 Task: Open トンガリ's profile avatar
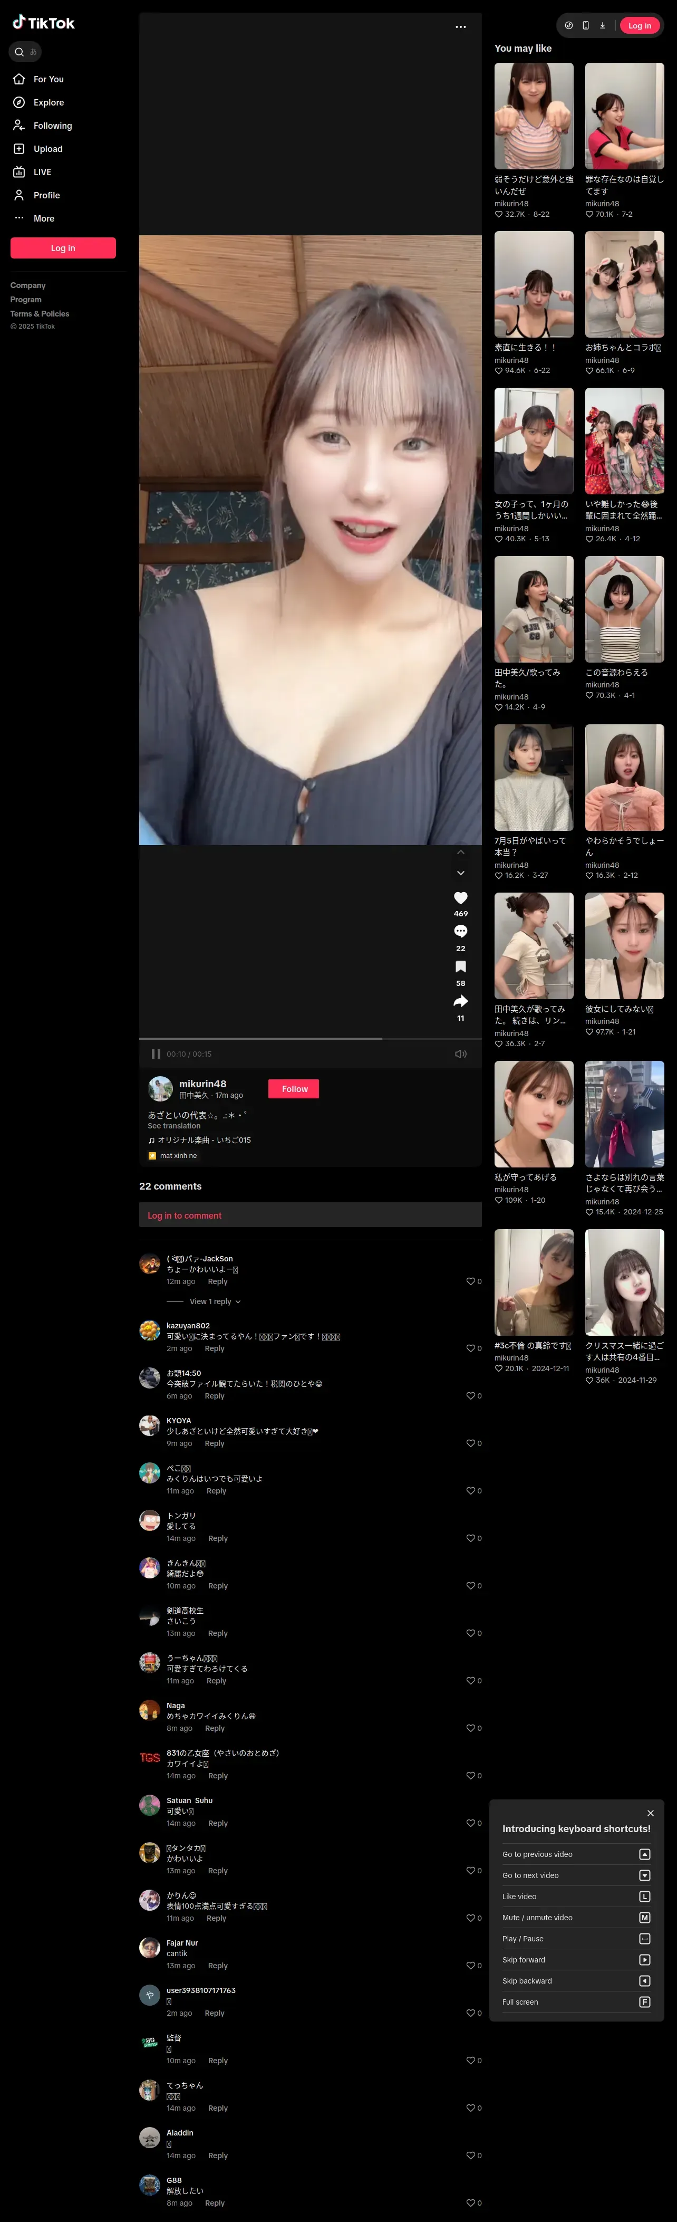[x=150, y=1521]
